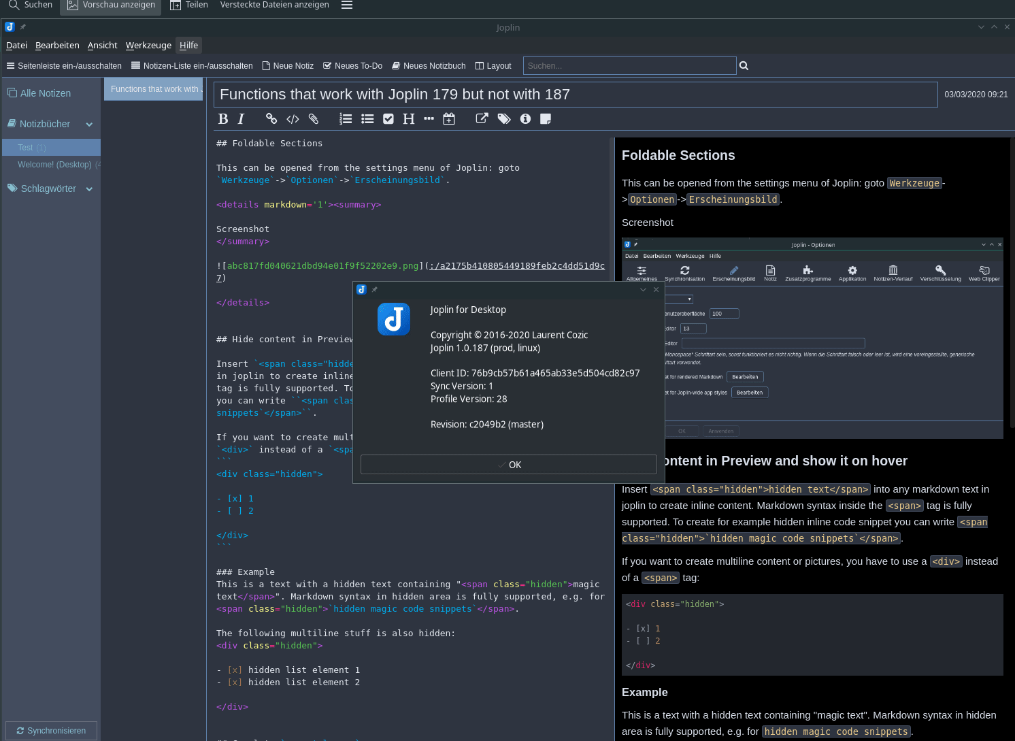Screen dimensions: 1015x741
Task: Insert date and time
Action: click(449, 118)
